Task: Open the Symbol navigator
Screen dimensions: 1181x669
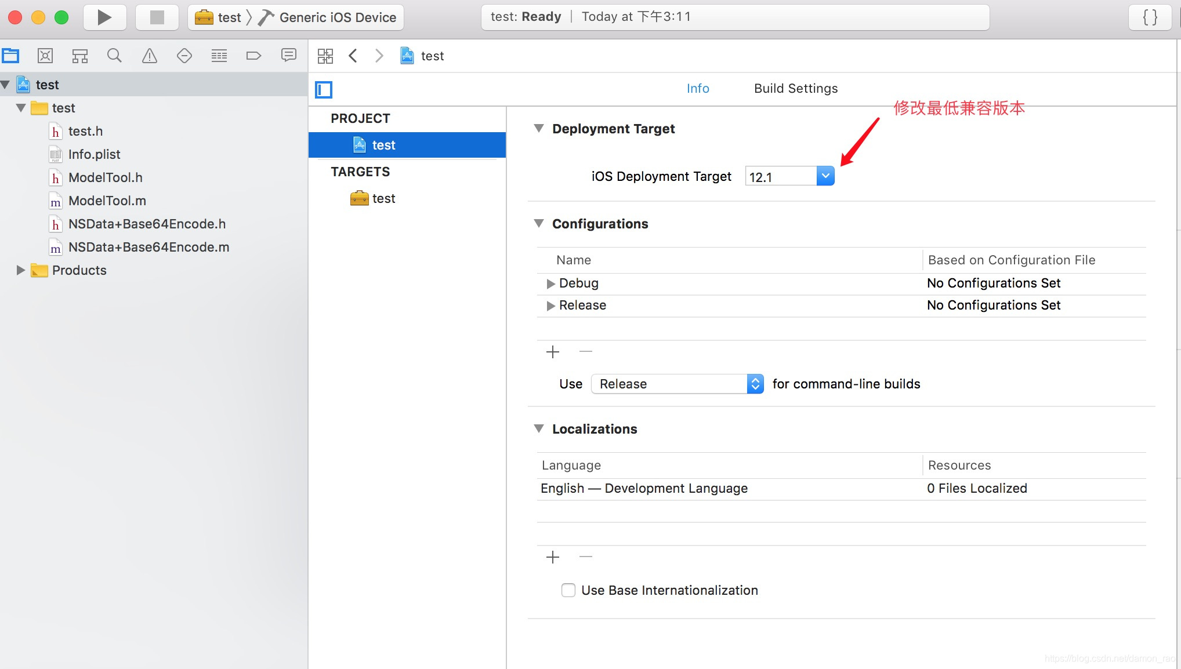Action: (80, 56)
